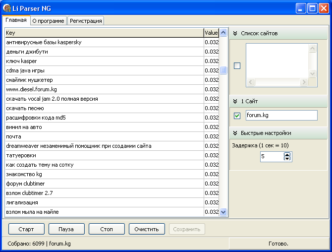
Task: Open the Регистрация tab
Action: [86, 21]
